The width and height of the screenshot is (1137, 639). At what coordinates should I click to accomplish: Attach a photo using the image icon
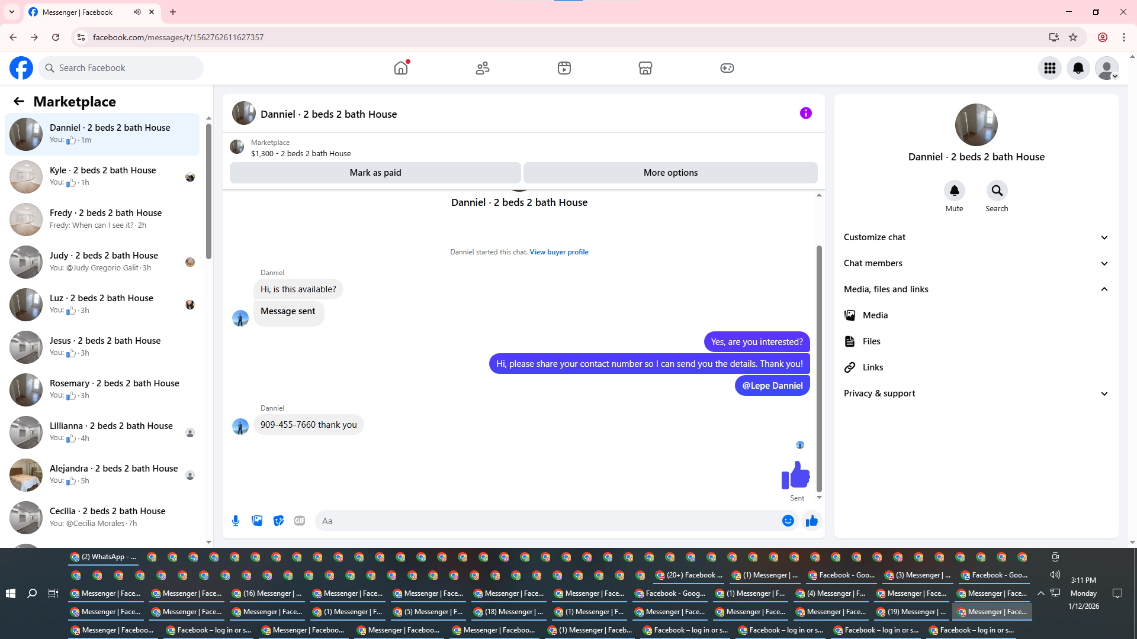(x=257, y=521)
